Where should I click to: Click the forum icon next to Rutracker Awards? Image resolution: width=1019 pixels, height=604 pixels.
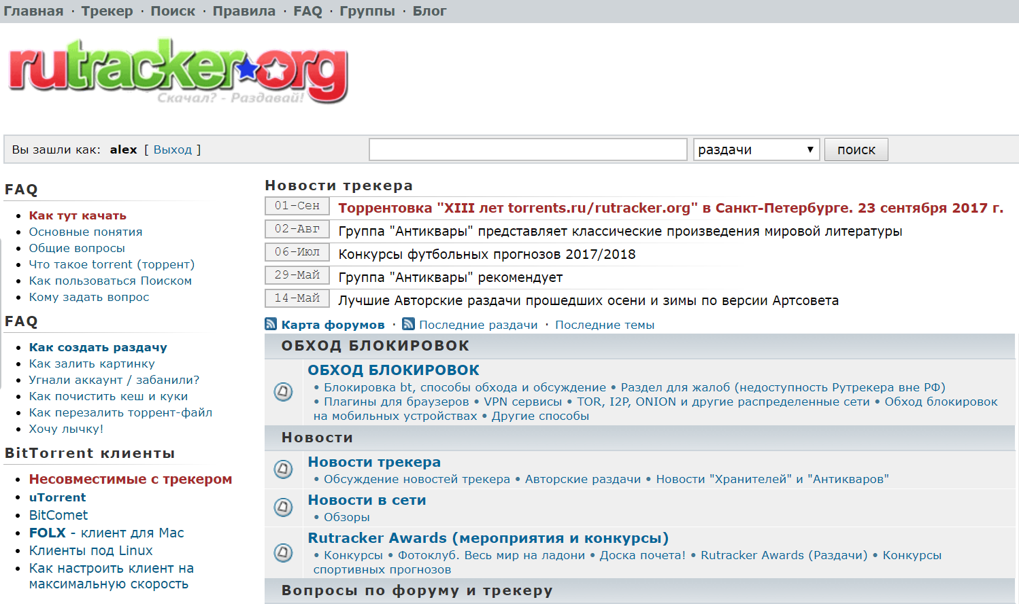(283, 552)
